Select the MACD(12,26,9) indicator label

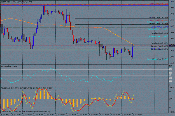pos(17,88)
